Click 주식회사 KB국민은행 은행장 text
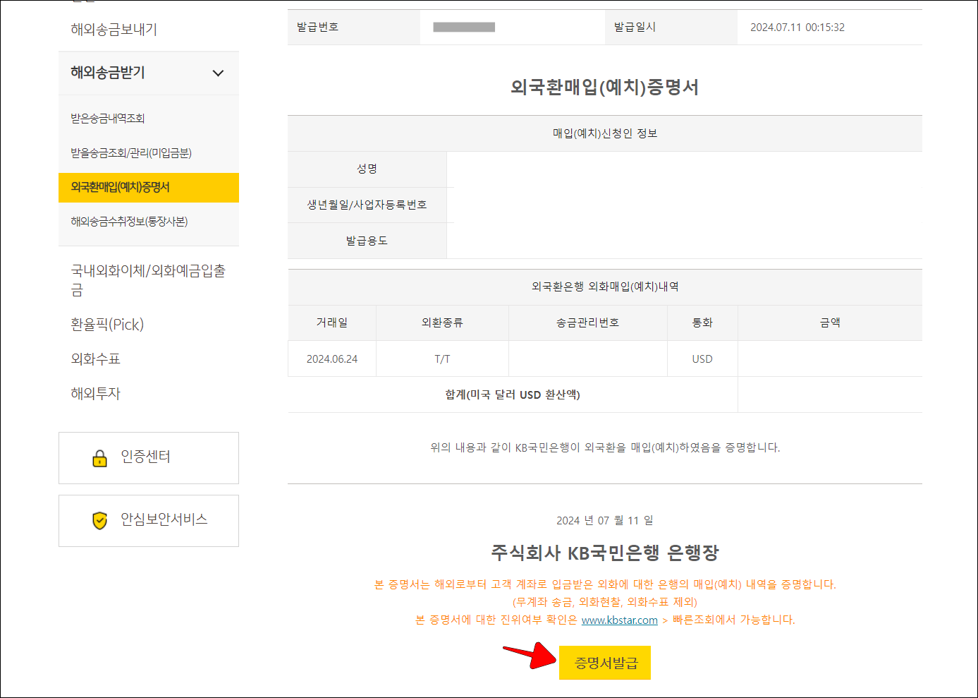 [x=605, y=553]
